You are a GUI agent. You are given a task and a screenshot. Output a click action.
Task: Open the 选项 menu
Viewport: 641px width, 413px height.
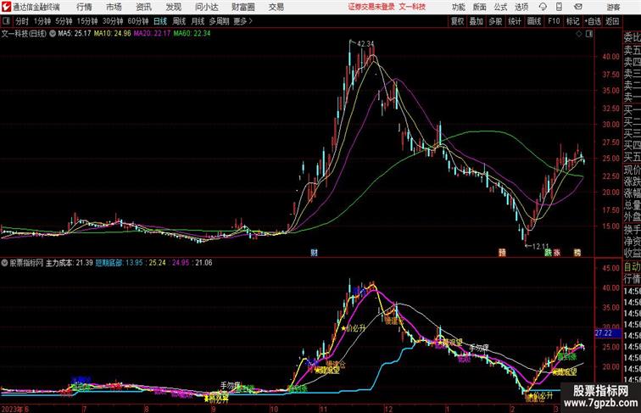tap(521, 7)
